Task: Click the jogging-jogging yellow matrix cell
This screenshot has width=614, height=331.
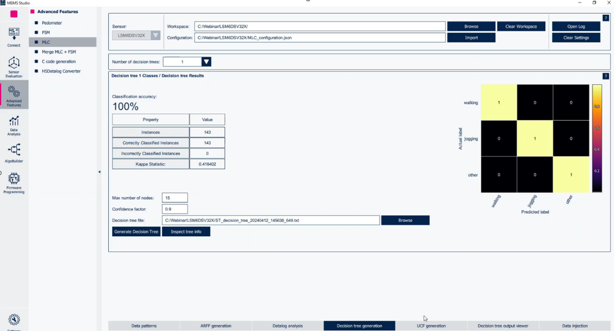Action: 535,138
